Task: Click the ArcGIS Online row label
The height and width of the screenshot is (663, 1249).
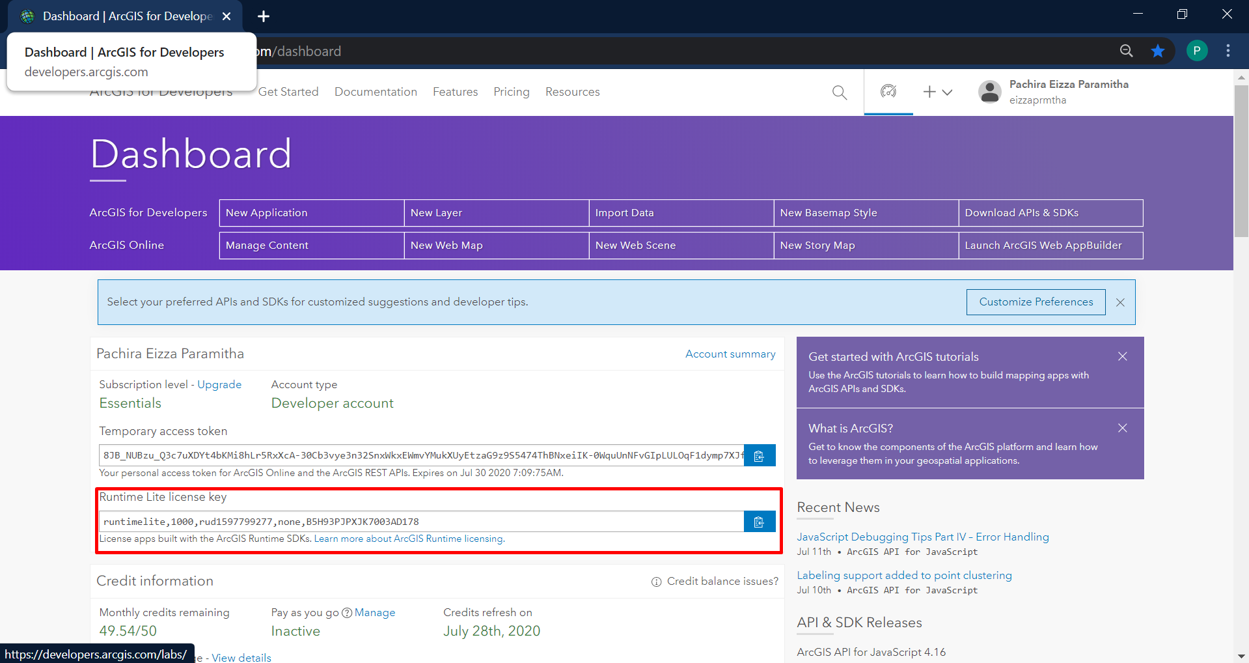Action: [127, 245]
